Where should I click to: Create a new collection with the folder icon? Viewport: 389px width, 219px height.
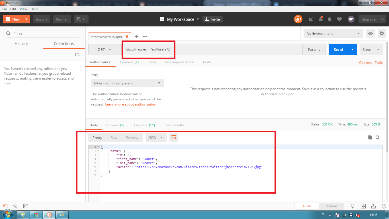[x=77, y=54]
